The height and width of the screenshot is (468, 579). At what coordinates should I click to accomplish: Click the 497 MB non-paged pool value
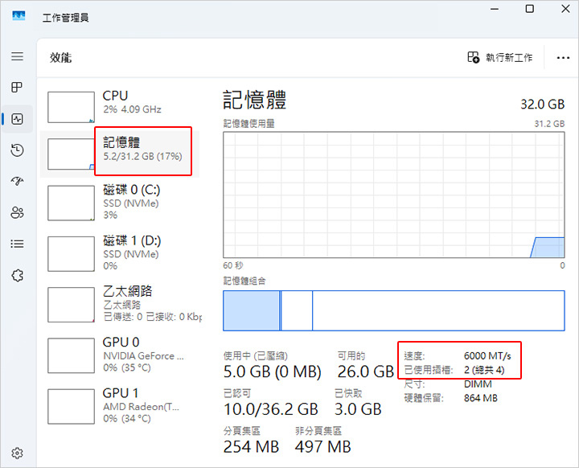click(322, 447)
